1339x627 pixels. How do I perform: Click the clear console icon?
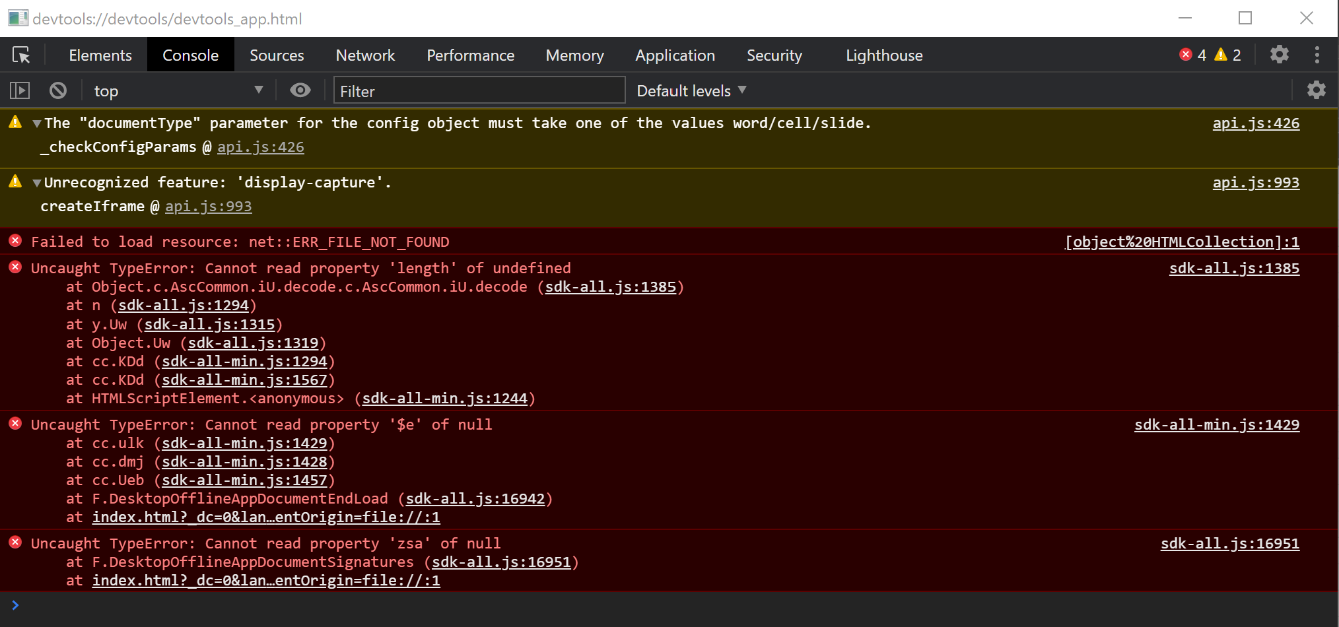point(58,90)
